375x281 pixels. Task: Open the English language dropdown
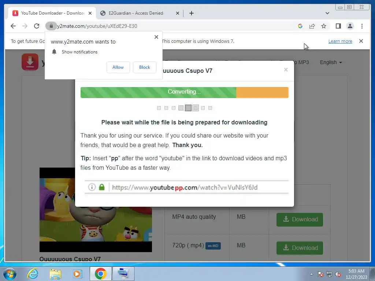(x=331, y=62)
